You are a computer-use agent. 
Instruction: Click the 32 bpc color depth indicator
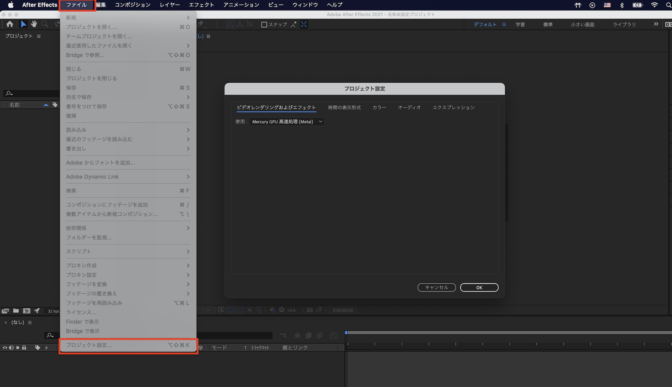click(x=53, y=311)
